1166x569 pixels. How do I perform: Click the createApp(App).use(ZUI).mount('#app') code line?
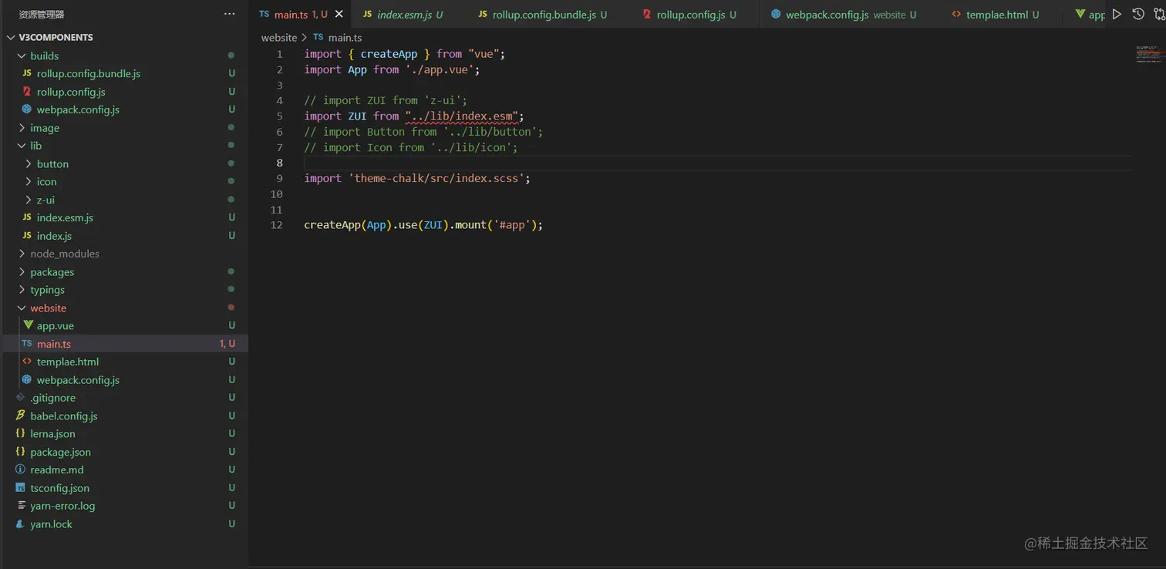coord(423,225)
